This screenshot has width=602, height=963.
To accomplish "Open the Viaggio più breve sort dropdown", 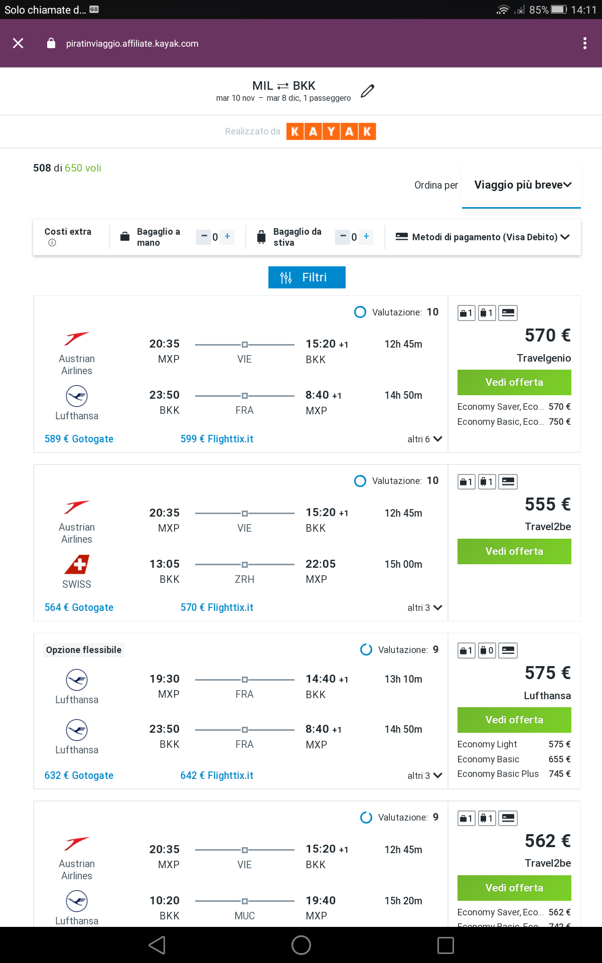I will tap(522, 185).
